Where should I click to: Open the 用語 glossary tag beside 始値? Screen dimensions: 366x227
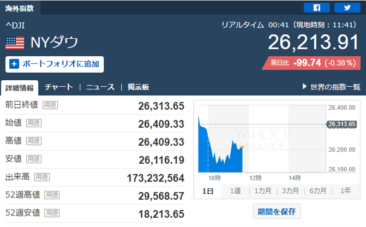[34, 123]
